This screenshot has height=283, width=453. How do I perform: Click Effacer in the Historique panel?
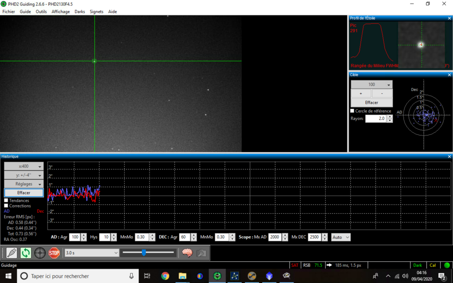tap(24, 192)
